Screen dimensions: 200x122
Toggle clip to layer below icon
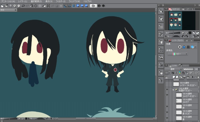point(173,73)
